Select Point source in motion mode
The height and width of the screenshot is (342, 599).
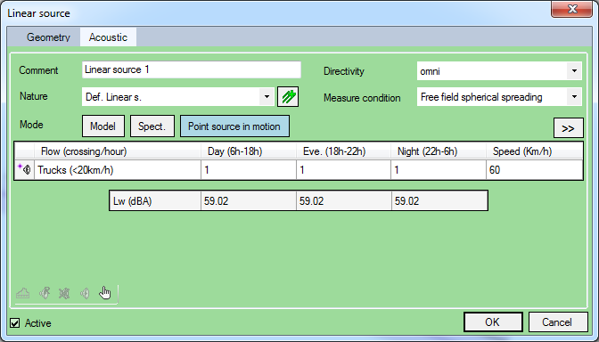click(234, 126)
